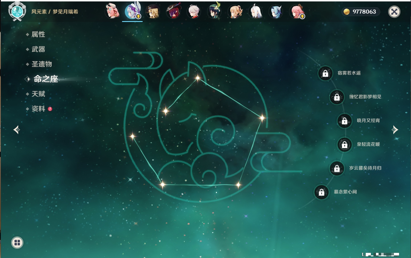Click the gold Mora coin icon

click(x=346, y=12)
